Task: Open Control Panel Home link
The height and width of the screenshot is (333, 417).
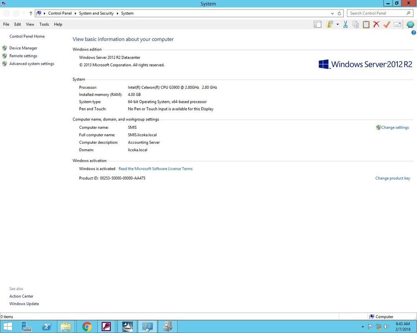Action: pyautogui.click(x=27, y=36)
